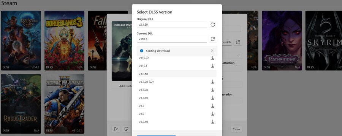Open Rogue Trader game card

click(21, 104)
